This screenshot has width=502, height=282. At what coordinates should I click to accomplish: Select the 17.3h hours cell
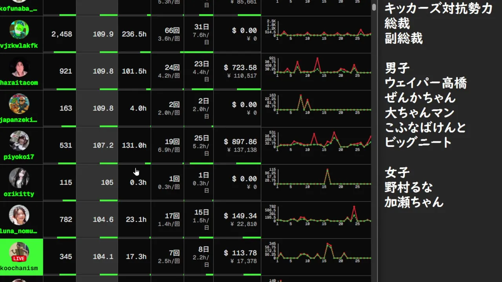134,257
